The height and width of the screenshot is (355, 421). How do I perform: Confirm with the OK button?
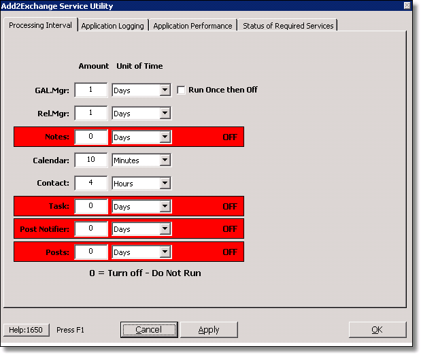tap(377, 330)
